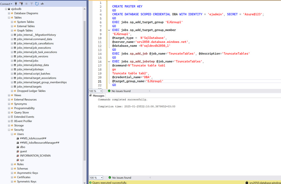This screenshot has width=281, height=184.
Task: Select the jobs_internal.script_batches table
Action: coord(34,74)
